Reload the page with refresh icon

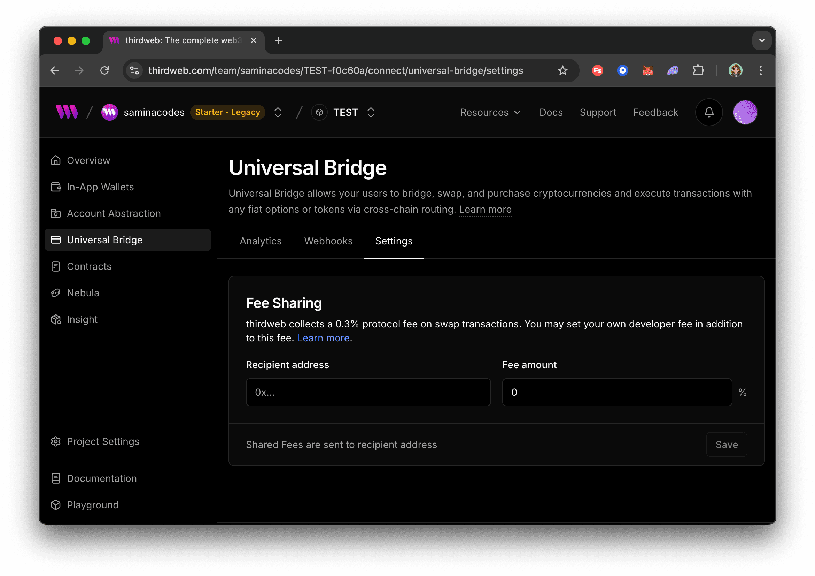104,70
